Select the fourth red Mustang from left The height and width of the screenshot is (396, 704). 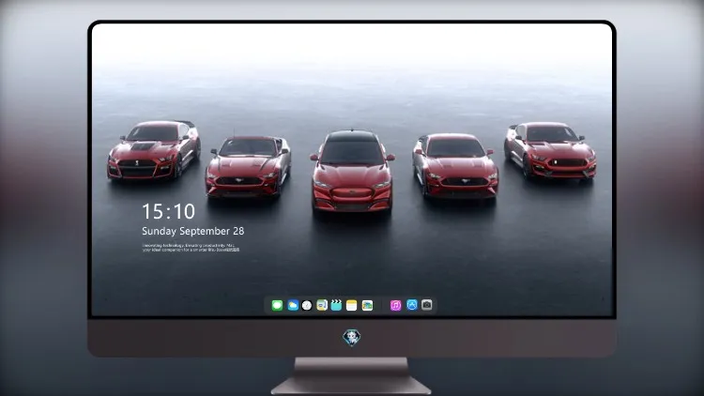coord(455,165)
